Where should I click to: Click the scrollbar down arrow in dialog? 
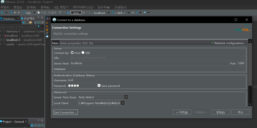tap(250, 104)
